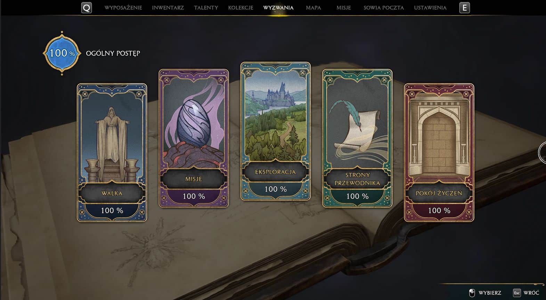The height and width of the screenshot is (300, 546).
Task: Click the blue 100% overall progress badge
Action: [x=62, y=53]
